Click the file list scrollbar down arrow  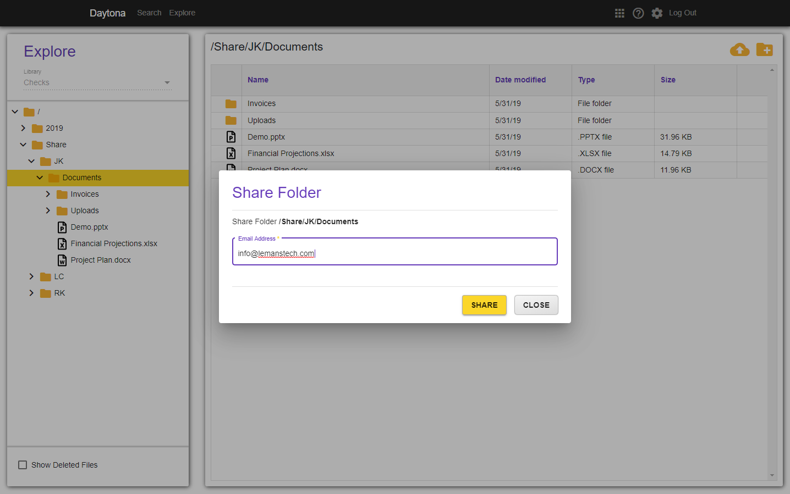tap(772, 475)
